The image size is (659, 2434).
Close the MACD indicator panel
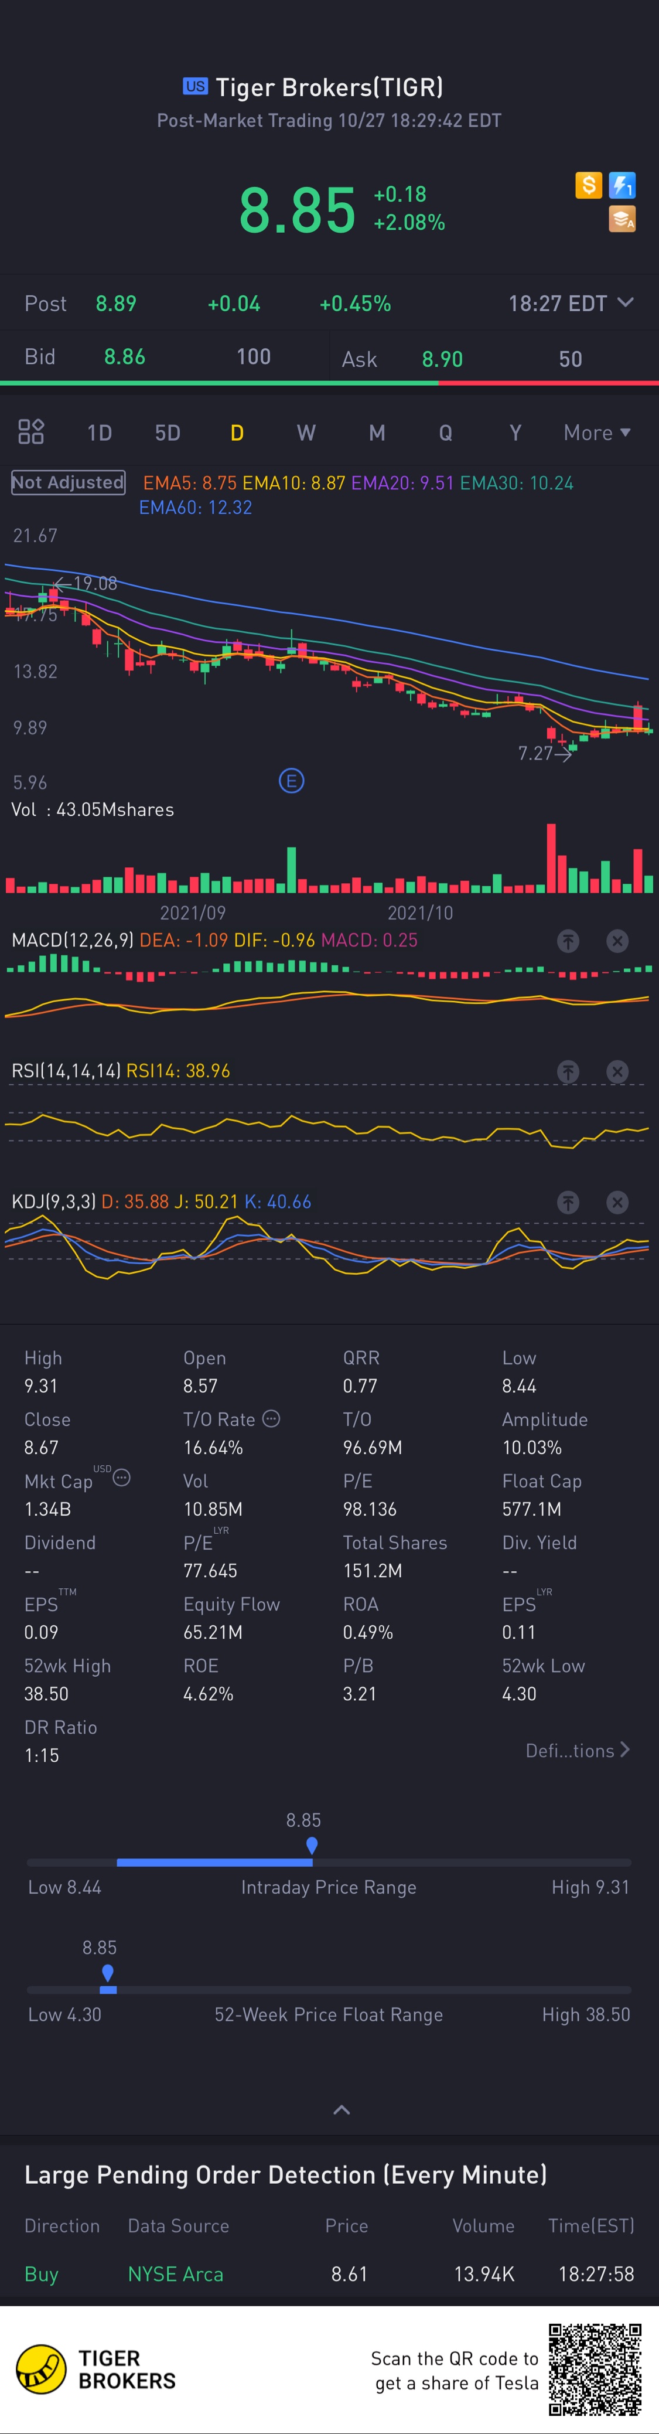click(x=617, y=941)
